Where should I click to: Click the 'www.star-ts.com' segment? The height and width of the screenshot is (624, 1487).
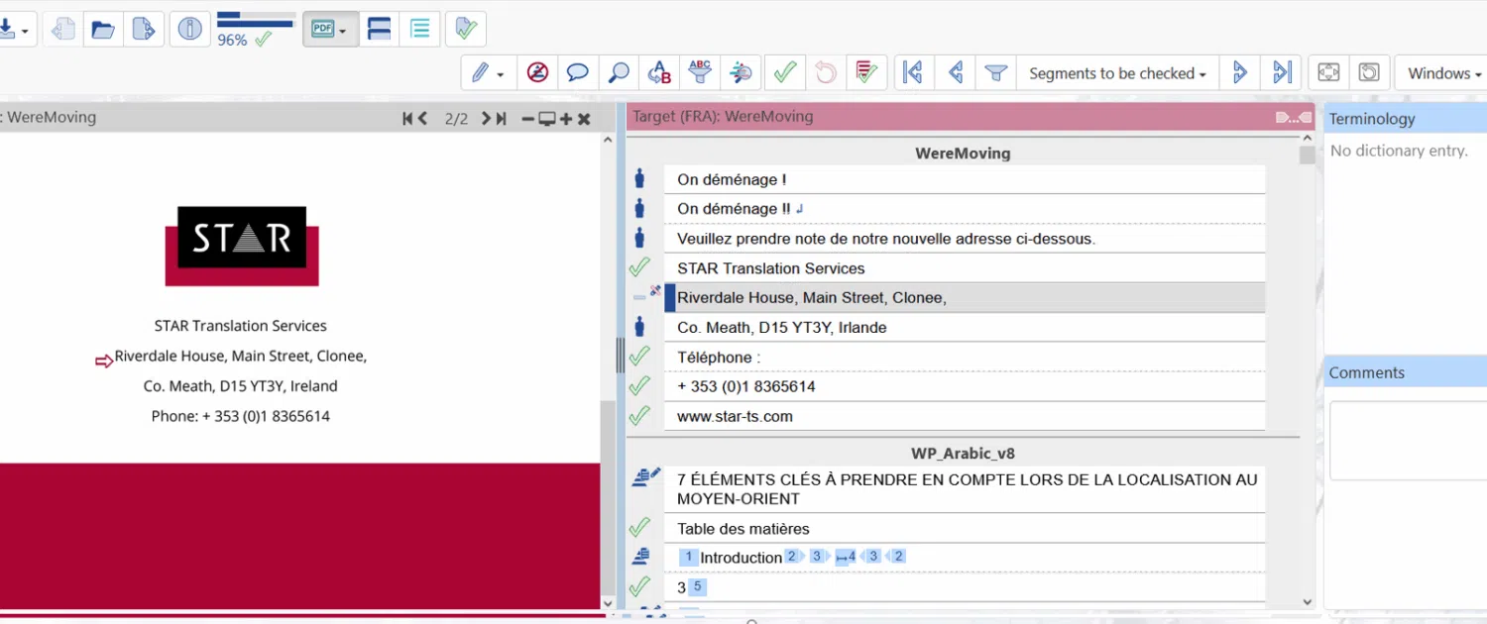pyautogui.click(x=965, y=416)
